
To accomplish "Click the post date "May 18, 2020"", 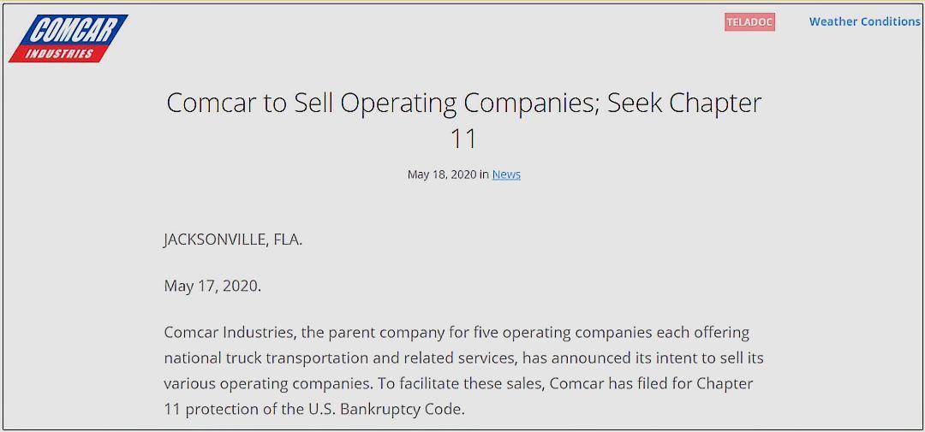I will tap(441, 175).
